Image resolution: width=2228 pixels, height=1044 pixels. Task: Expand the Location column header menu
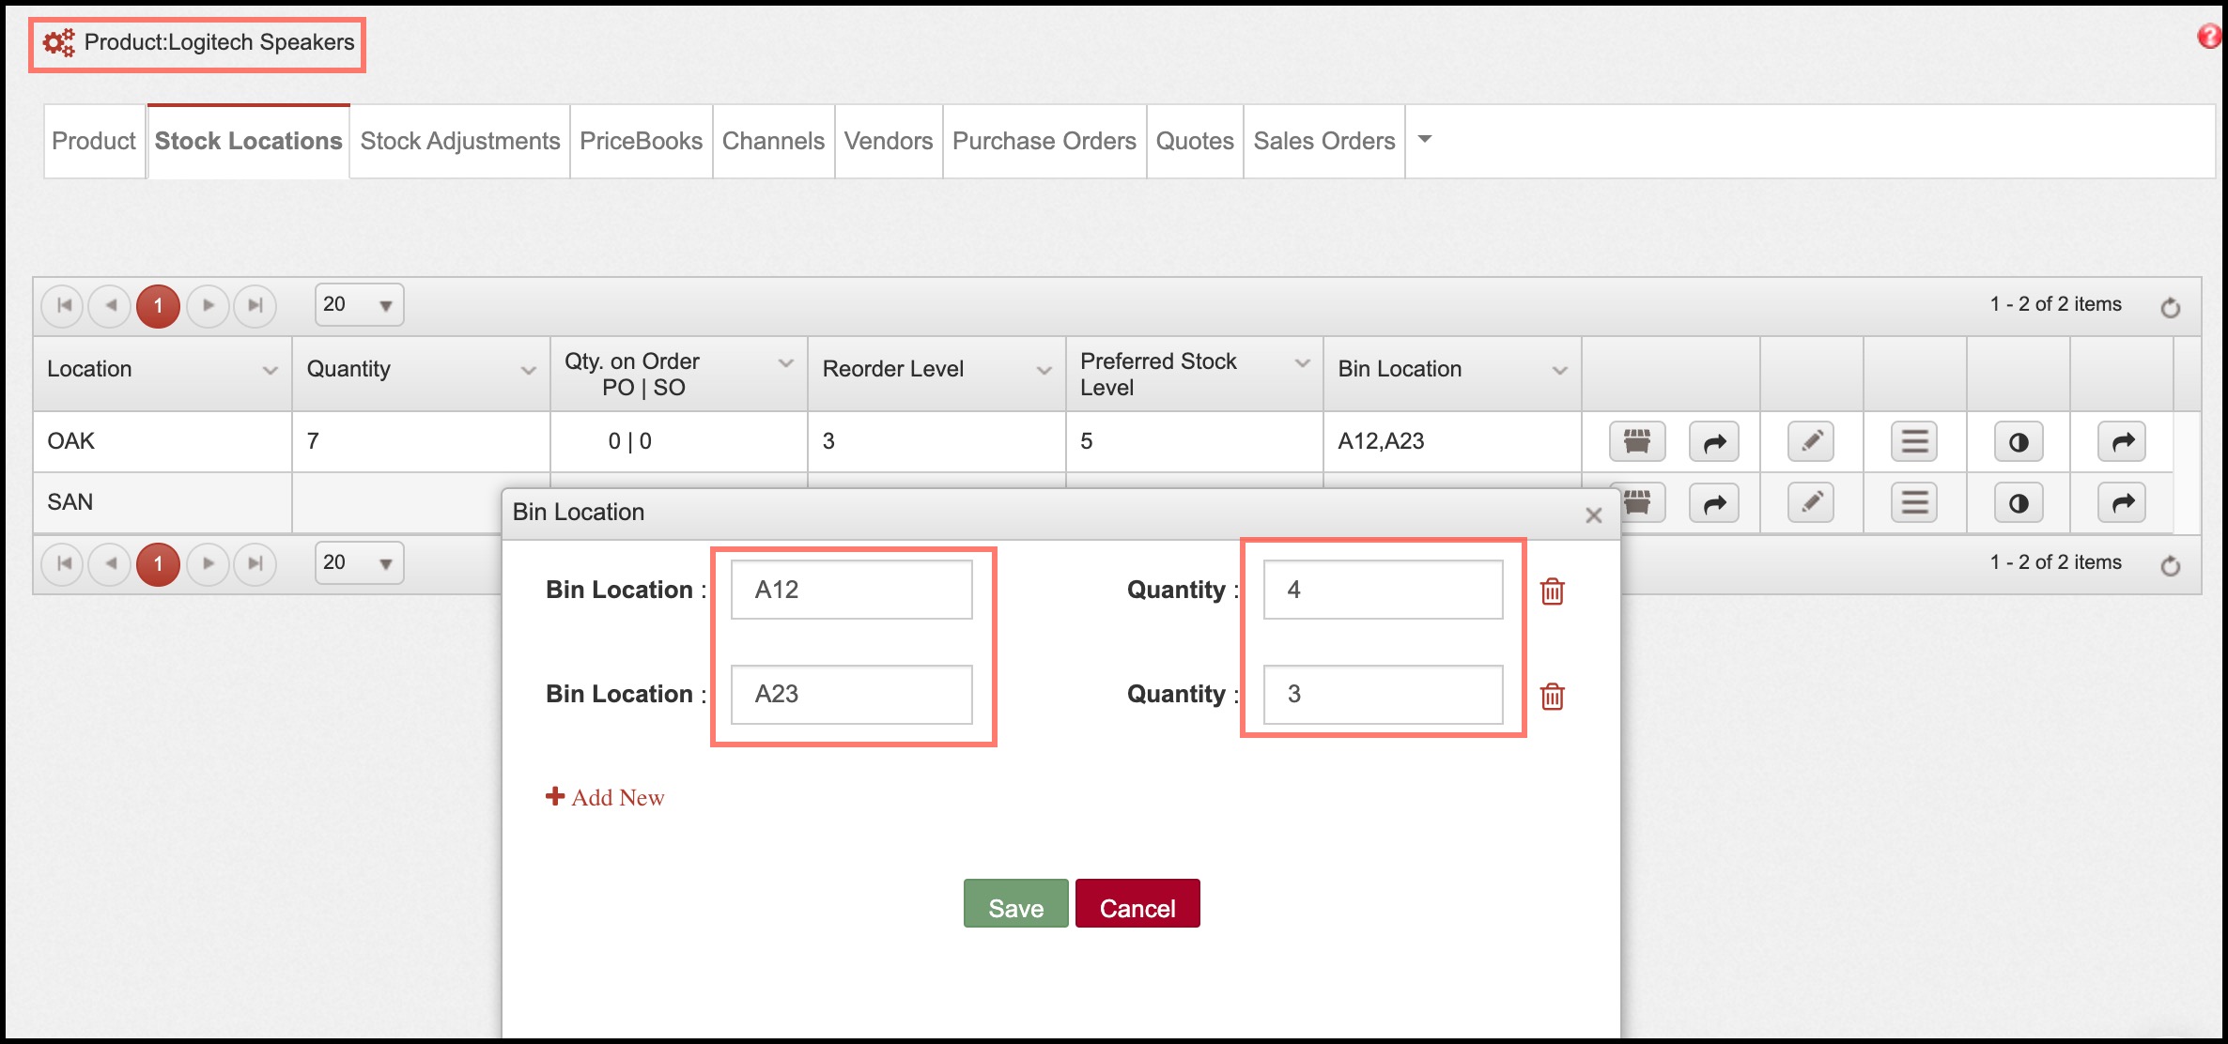point(270,370)
